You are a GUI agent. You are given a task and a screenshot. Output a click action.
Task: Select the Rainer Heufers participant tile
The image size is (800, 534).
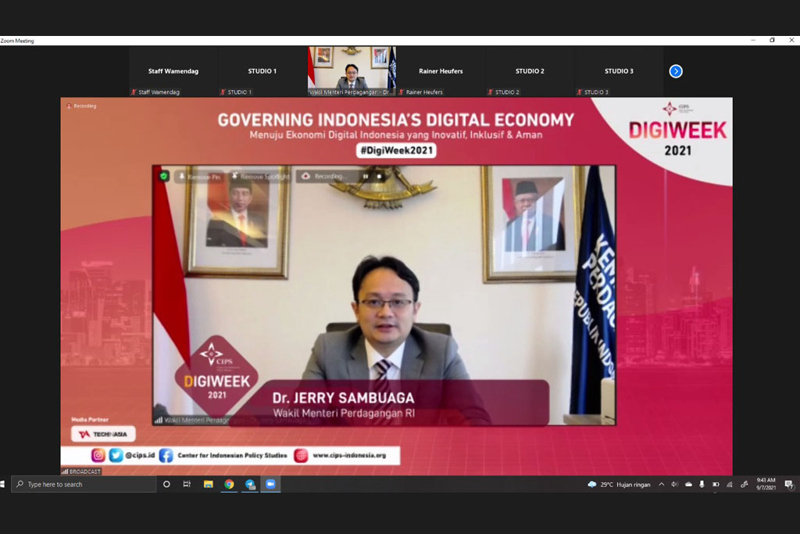click(441, 71)
